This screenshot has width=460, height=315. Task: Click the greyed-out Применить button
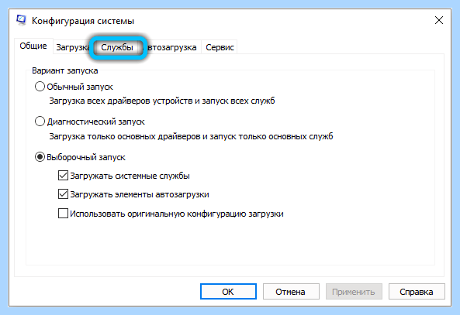(x=354, y=292)
